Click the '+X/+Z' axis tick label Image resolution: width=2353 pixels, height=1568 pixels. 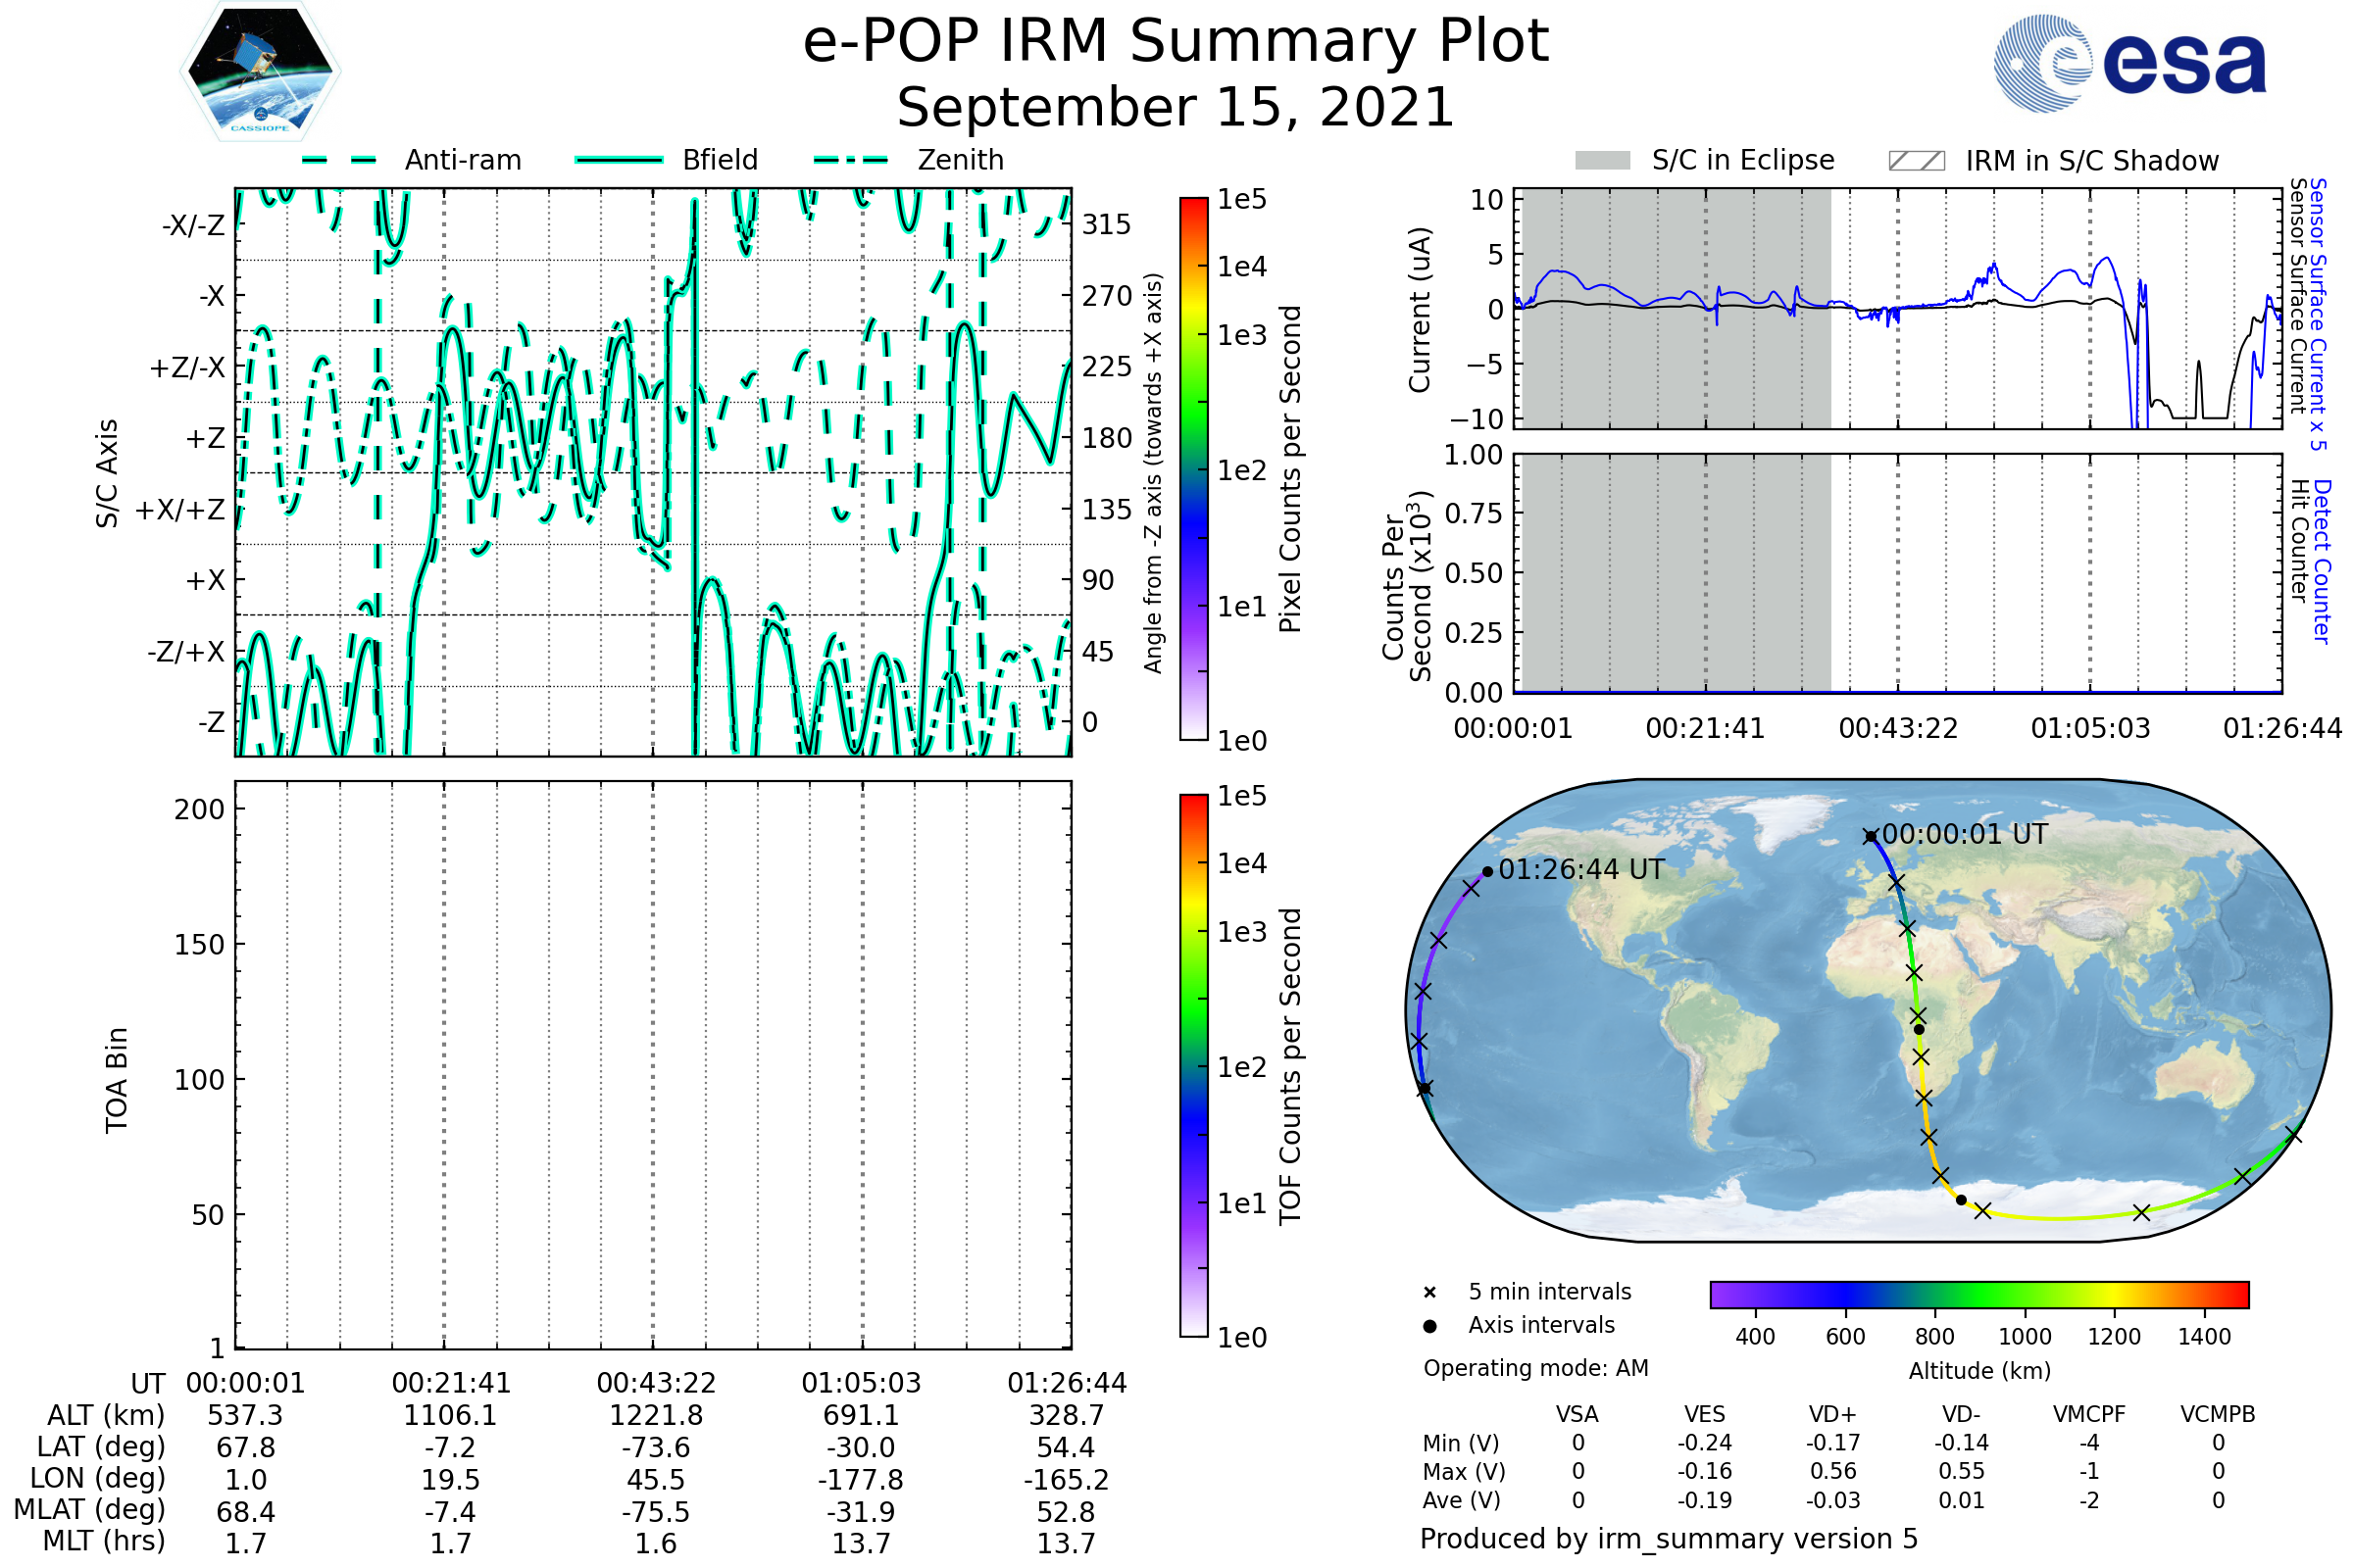click(x=180, y=510)
